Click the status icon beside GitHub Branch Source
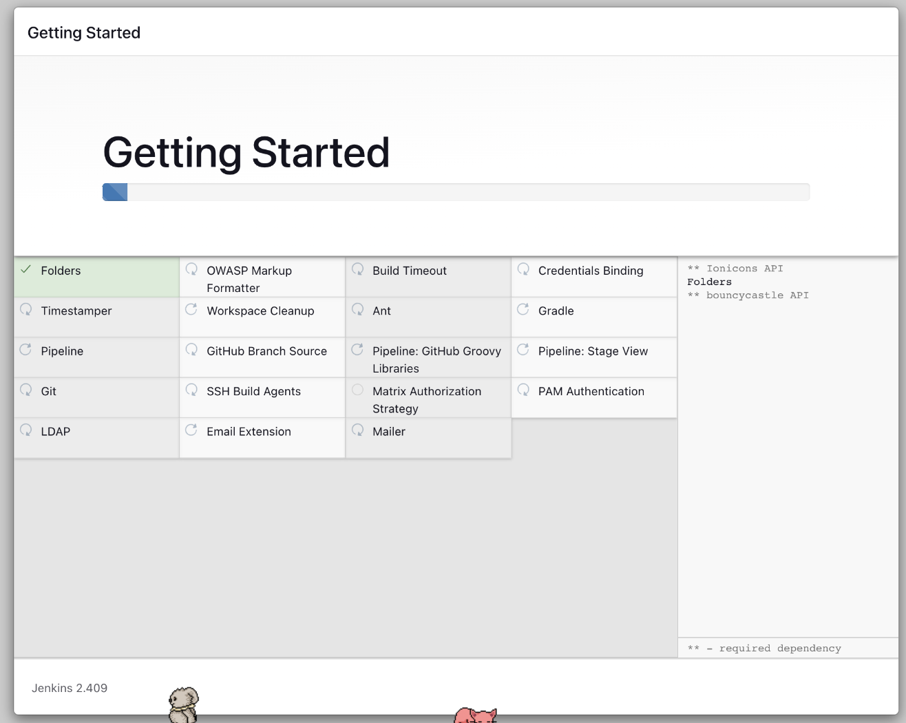 click(x=192, y=350)
